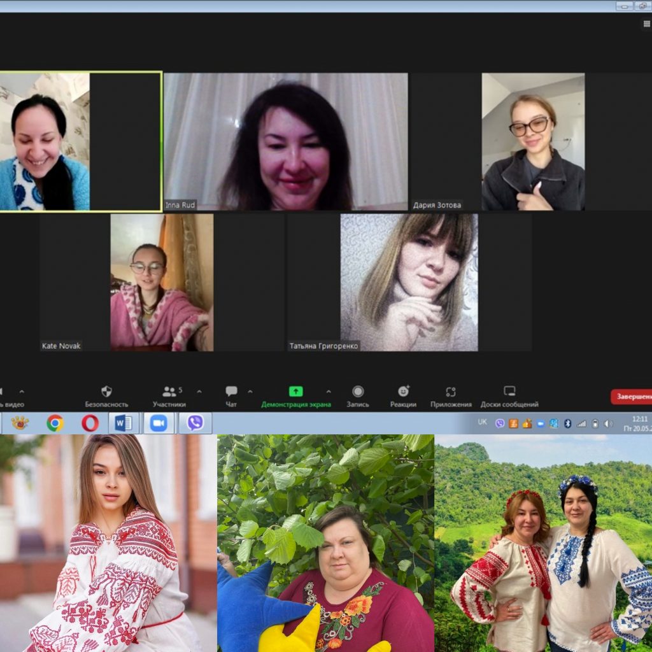Select Inna Rud's video tile
The image size is (652, 652).
point(286,141)
